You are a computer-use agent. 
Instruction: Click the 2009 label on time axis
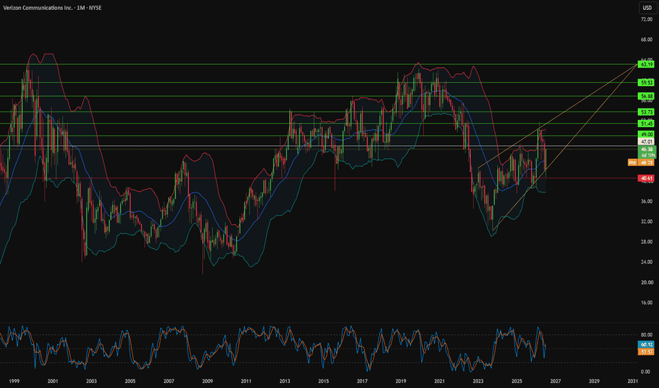tap(207, 381)
